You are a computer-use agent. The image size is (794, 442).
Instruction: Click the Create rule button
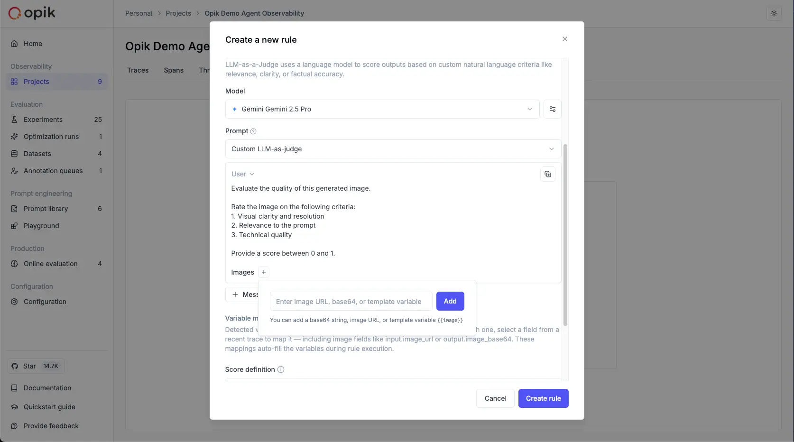(543, 398)
